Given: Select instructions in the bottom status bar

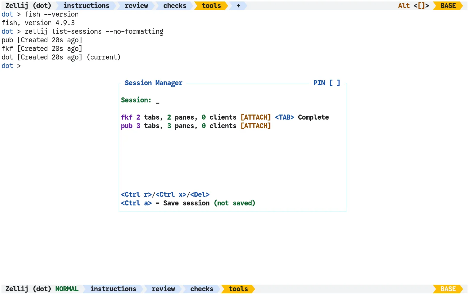Looking at the screenshot, I should pos(113,289).
